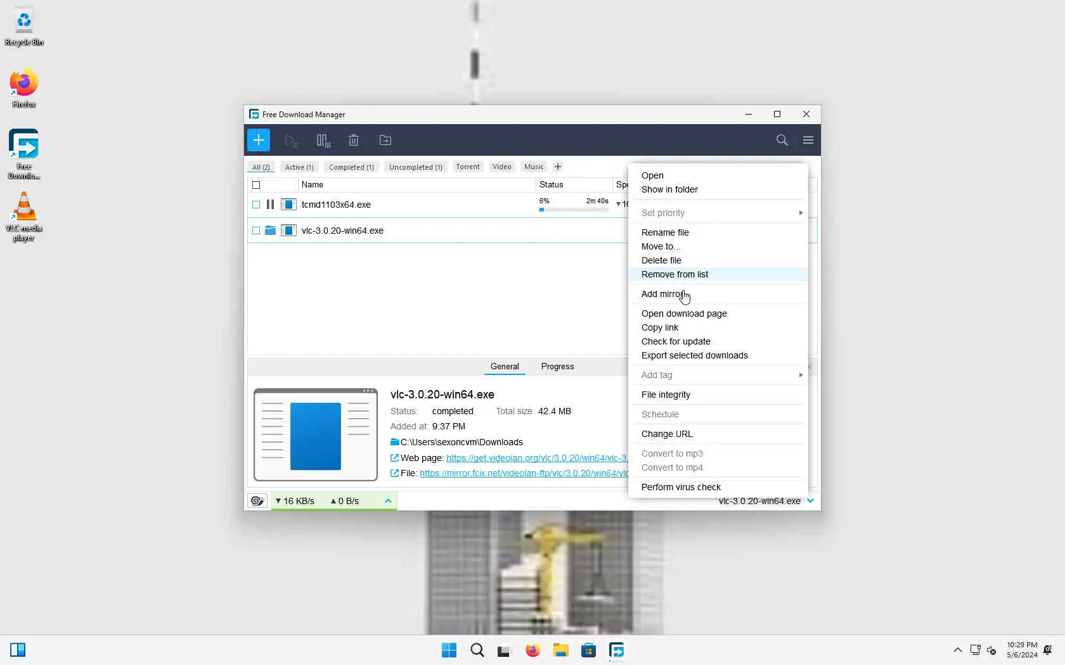
Task: Open Microsoft Store from the taskbar
Action: click(588, 650)
